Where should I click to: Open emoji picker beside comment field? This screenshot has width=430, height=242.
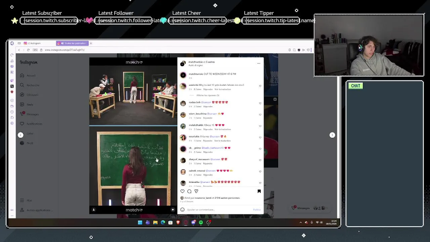pos(182,210)
